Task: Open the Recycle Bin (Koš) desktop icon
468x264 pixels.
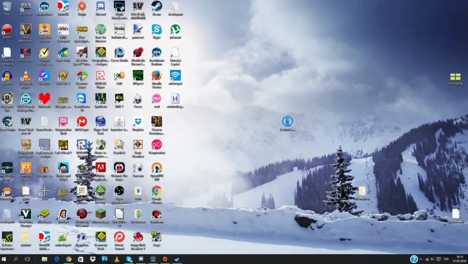Action: tap(7, 8)
